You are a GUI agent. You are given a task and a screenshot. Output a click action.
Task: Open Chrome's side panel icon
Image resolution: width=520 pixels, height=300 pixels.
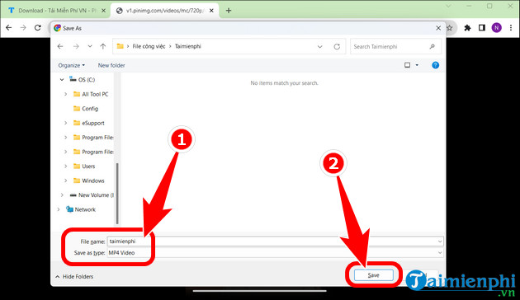[x=482, y=28]
